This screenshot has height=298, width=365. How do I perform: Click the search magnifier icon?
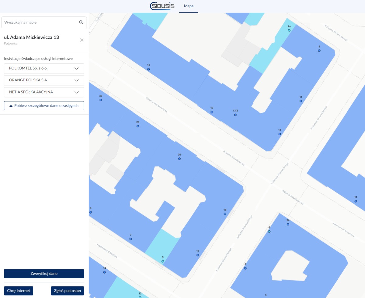81,22
